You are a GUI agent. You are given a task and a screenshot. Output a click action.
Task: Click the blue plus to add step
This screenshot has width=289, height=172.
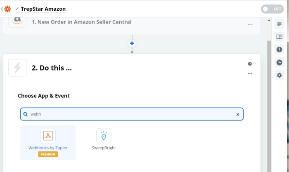click(x=132, y=43)
